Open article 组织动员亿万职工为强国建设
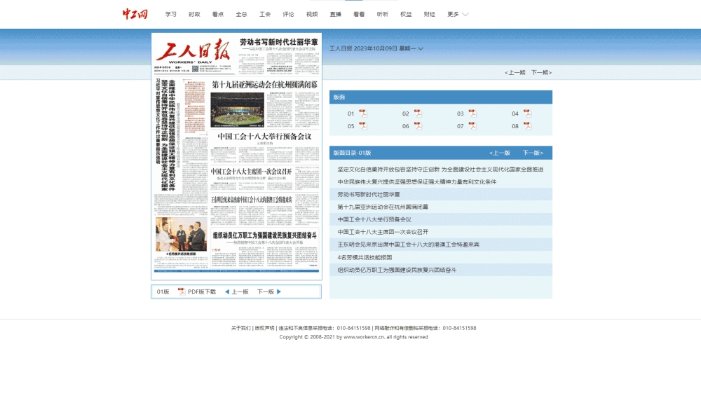The height and width of the screenshot is (398, 701). pyautogui.click(x=397, y=270)
